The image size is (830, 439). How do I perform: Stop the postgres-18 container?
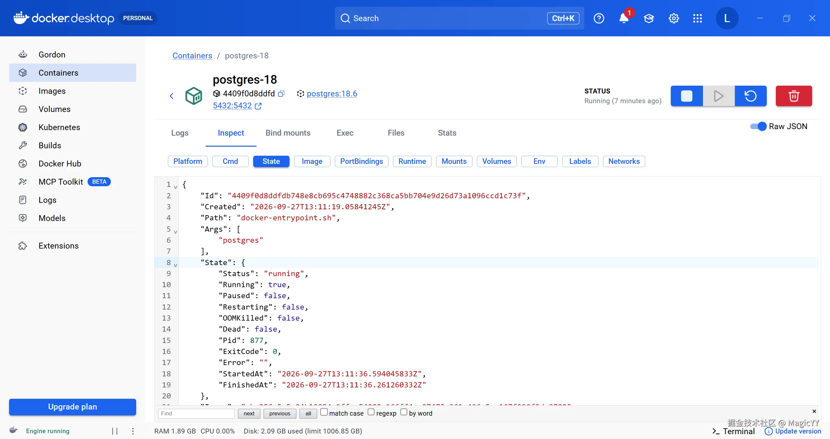(x=686, y=96)
